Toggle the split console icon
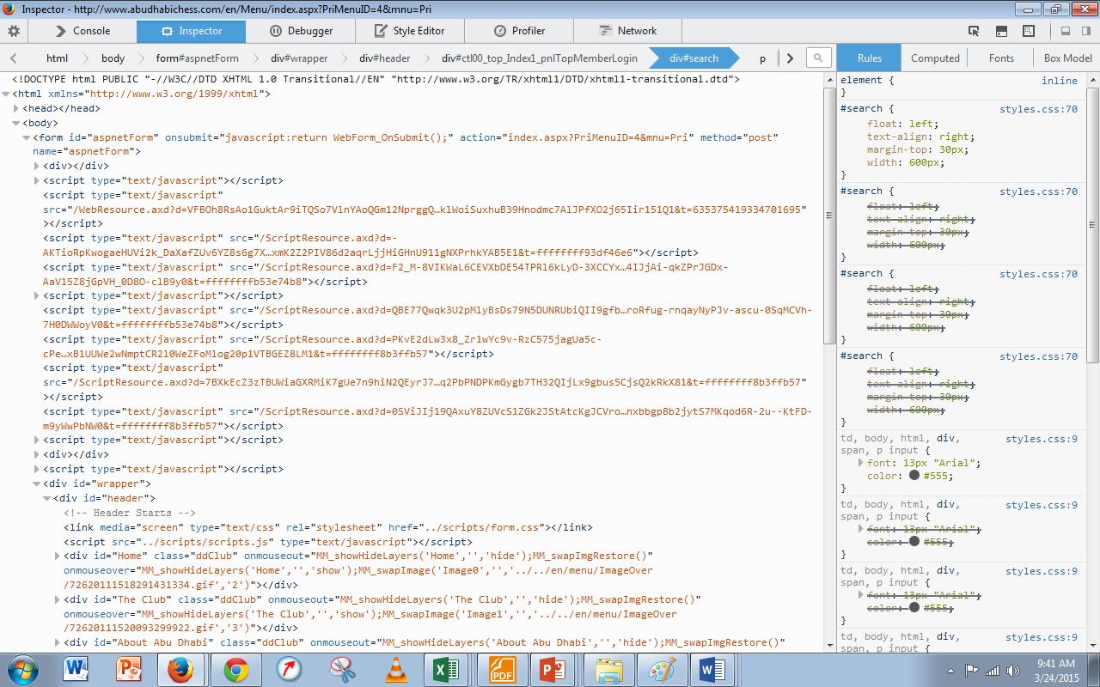Screen dimensions: 1100x687 click(1001, 31)
